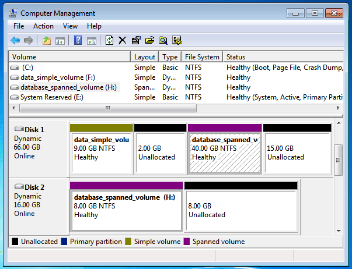Click the Up one level folder icon

pos(47,41)
